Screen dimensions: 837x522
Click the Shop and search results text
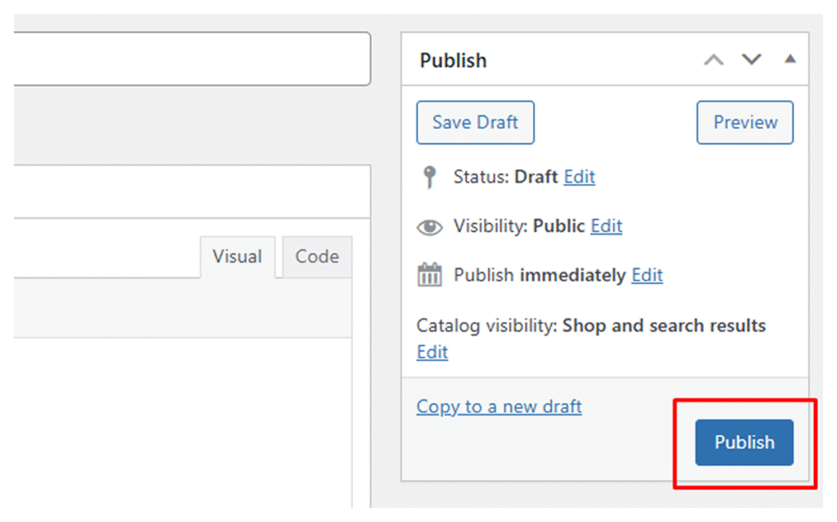[x=664, y=326]
